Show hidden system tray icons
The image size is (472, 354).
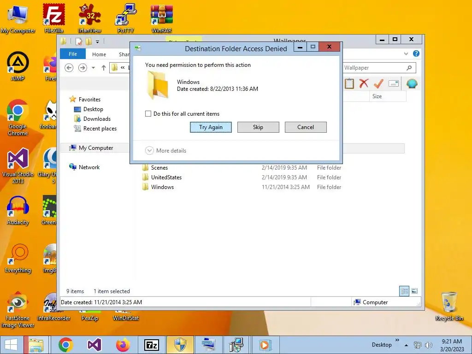click(x=407, y=345)
